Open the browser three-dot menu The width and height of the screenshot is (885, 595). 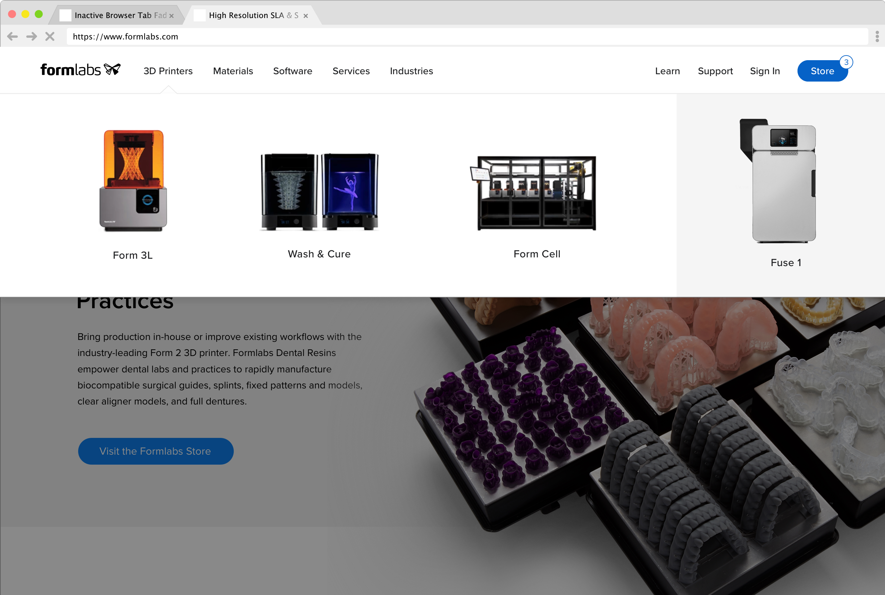pos(877,36)
